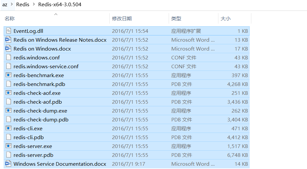Click the 6,748 KB size value
The height and width of the screenshot is (169, 307).
click(237, 155)
